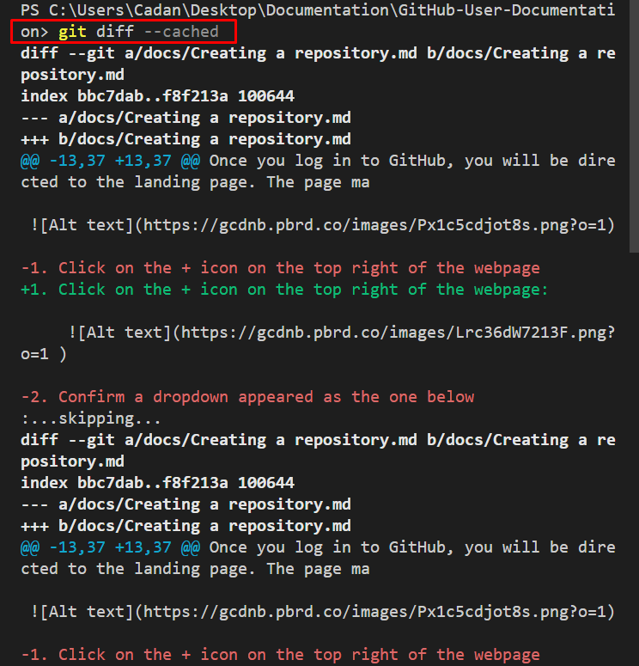Click the '+++ b/docs/Creating a repository.md' line above skipping
Screen dimensions: 639x666
click(x=186, y=139)
